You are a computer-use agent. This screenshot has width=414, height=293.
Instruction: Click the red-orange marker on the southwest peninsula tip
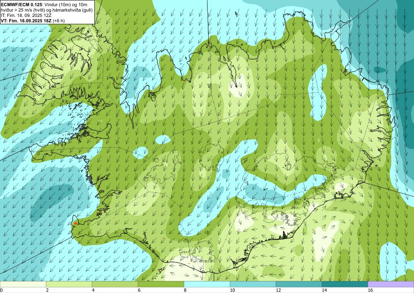75,224
